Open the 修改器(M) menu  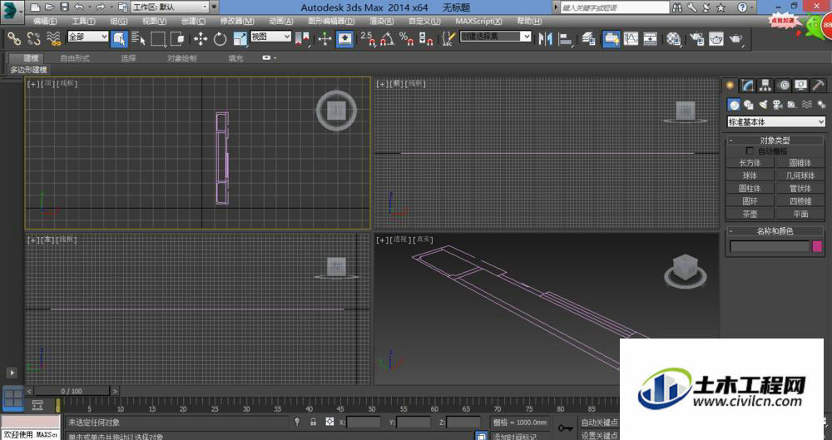(x=237, y=22)
